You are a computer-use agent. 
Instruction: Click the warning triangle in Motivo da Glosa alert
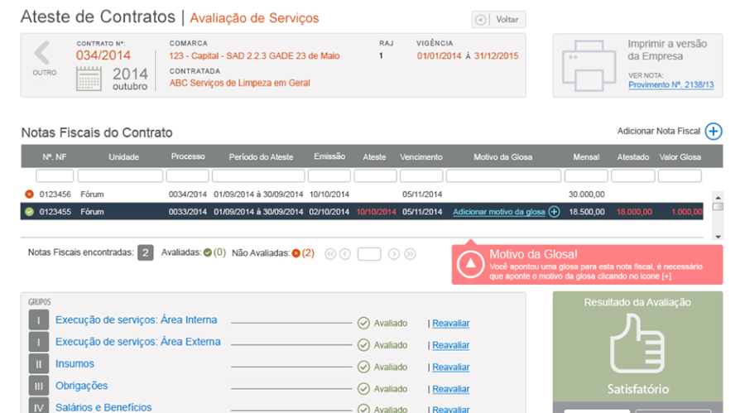coord(470,263)
